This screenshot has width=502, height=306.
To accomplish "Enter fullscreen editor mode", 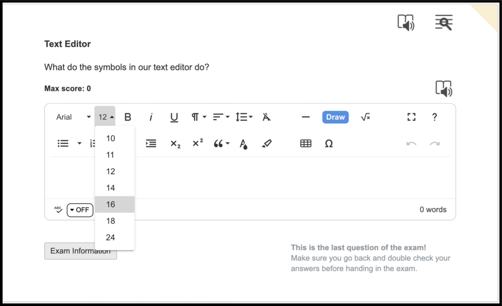I will tap(411, 117).
